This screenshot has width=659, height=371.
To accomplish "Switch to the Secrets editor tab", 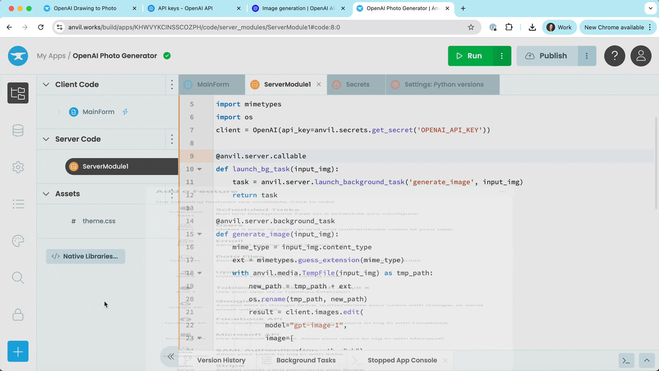I will point(356,85).
